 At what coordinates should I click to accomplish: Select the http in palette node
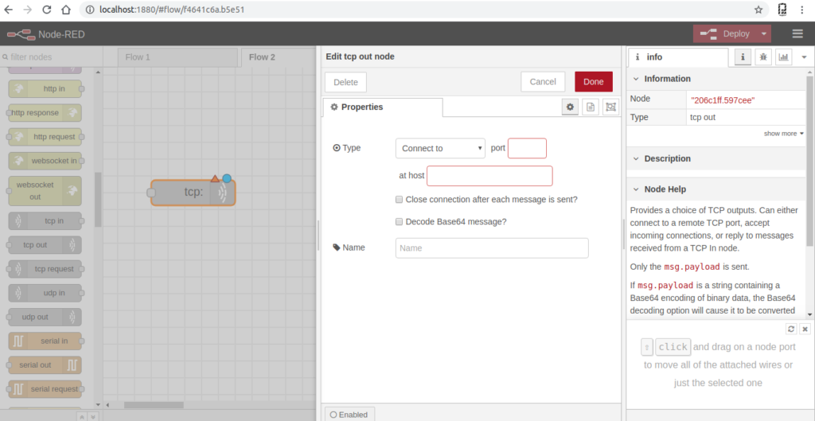click(x=45, y=89)
